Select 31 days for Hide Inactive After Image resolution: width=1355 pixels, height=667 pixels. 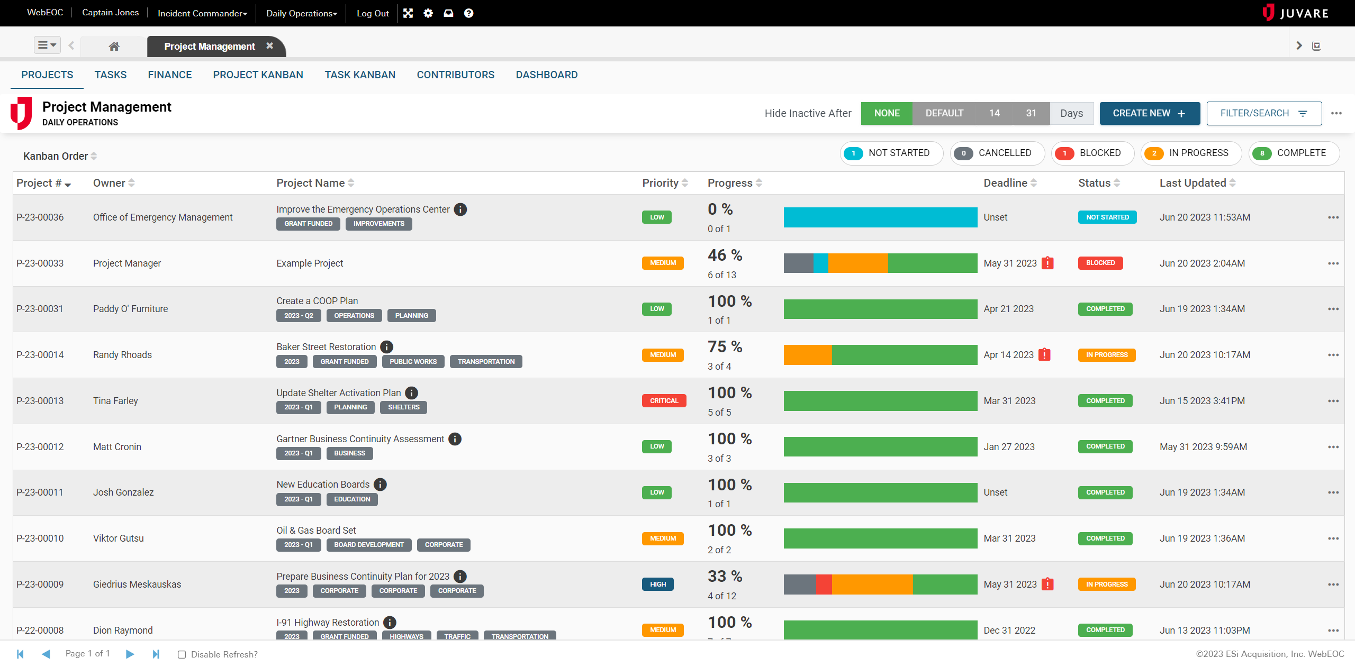pyautogui.click(x=1031, y=113)
